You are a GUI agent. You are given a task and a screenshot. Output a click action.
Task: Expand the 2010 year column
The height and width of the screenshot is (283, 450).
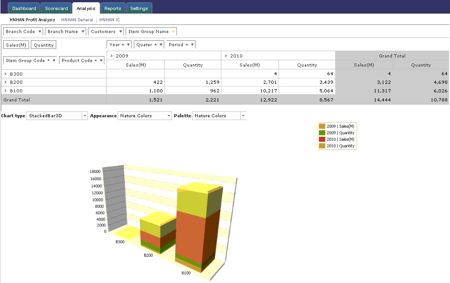[226, 56]
